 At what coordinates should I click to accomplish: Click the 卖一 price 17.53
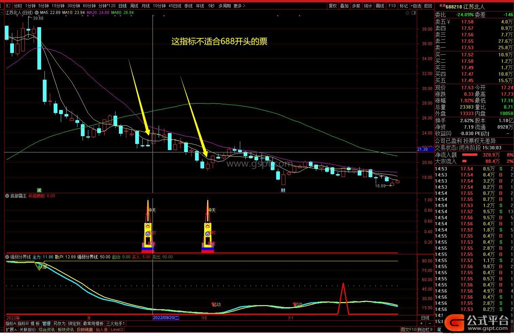click(x=467, y=48)
